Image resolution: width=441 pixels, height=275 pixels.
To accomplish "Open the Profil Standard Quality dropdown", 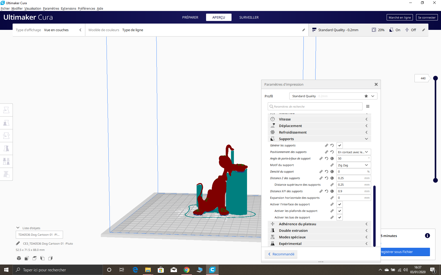I will 333,96.
